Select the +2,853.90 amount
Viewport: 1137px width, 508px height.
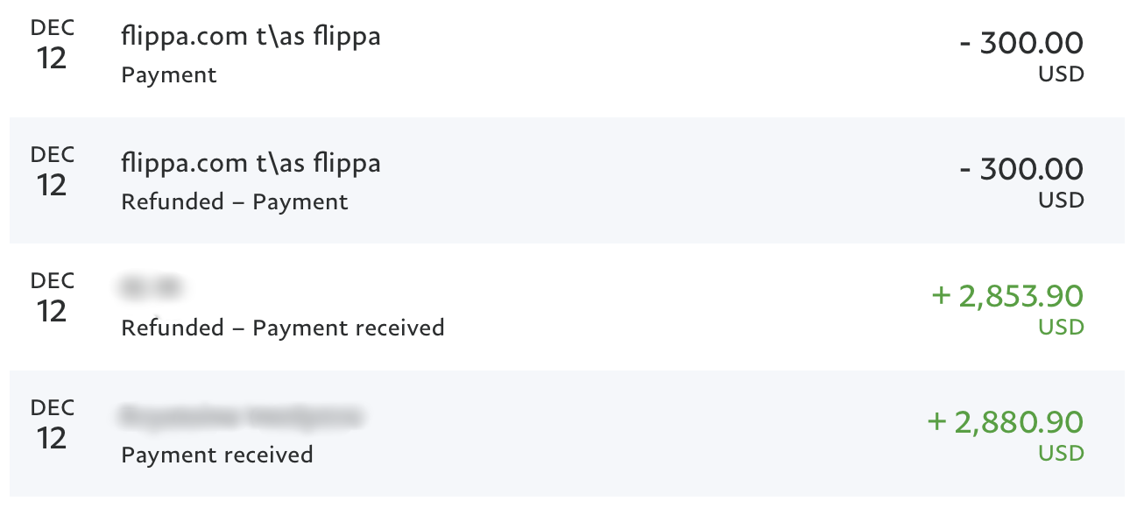pos(1007,296)
